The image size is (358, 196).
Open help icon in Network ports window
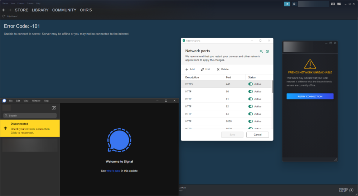click(x=267, y=51)
